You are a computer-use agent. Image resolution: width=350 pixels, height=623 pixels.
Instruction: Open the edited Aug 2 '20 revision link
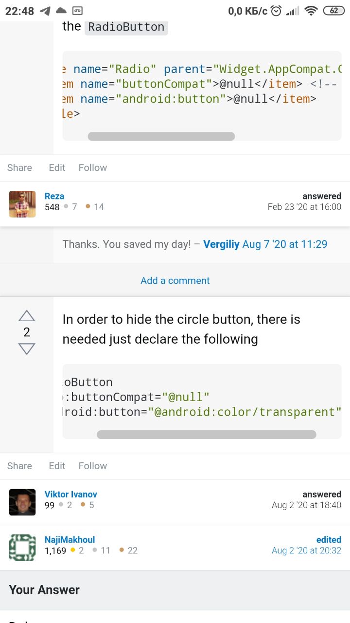click(x=306, y=550)
